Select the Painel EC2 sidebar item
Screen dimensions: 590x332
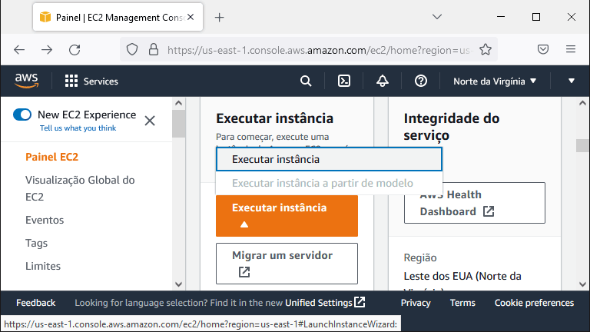[52, 157]
